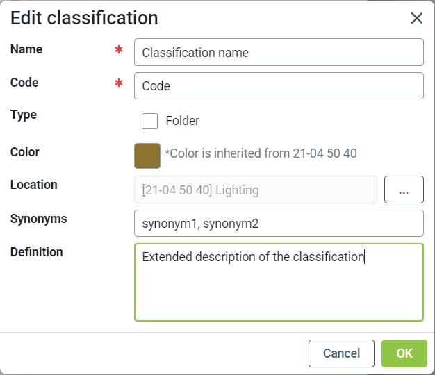435x375 pixels.
Task: Close the Edit classification dialog
Action: coord(417,18)
